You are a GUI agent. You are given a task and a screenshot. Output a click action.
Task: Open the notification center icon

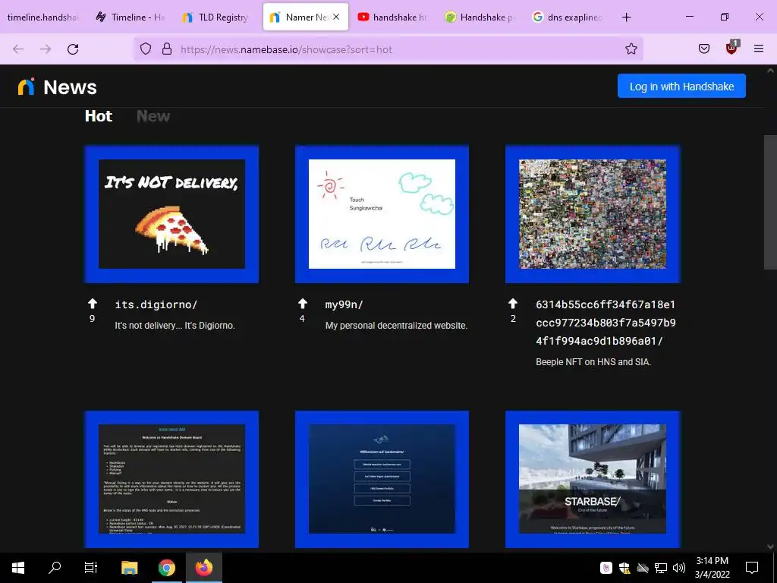click(x=752, y=568)
